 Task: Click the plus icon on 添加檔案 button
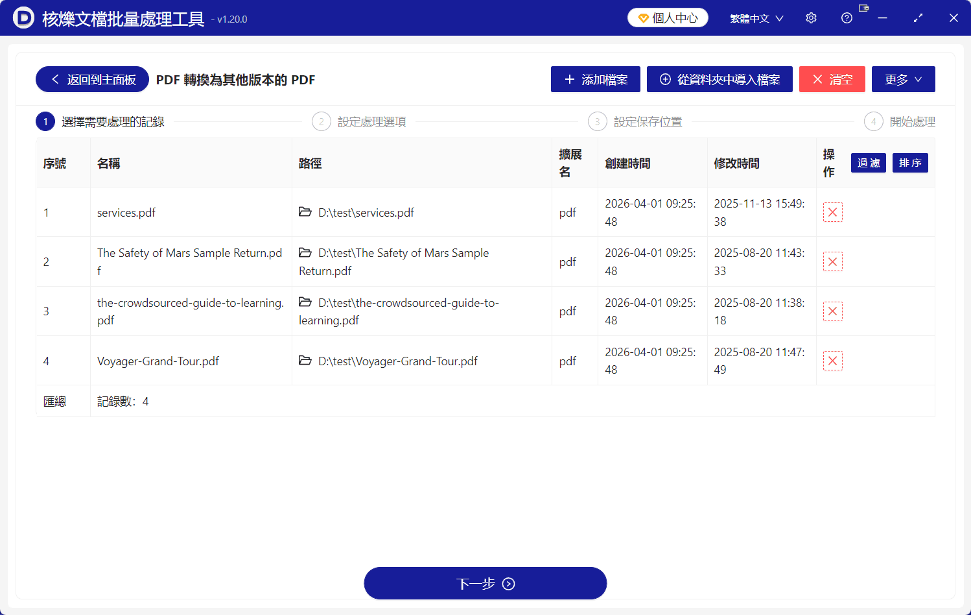(x=570, y=78)
